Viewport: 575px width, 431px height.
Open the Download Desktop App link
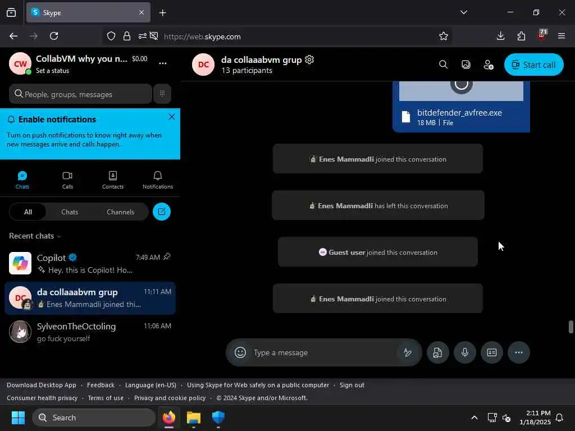[42, 385]
